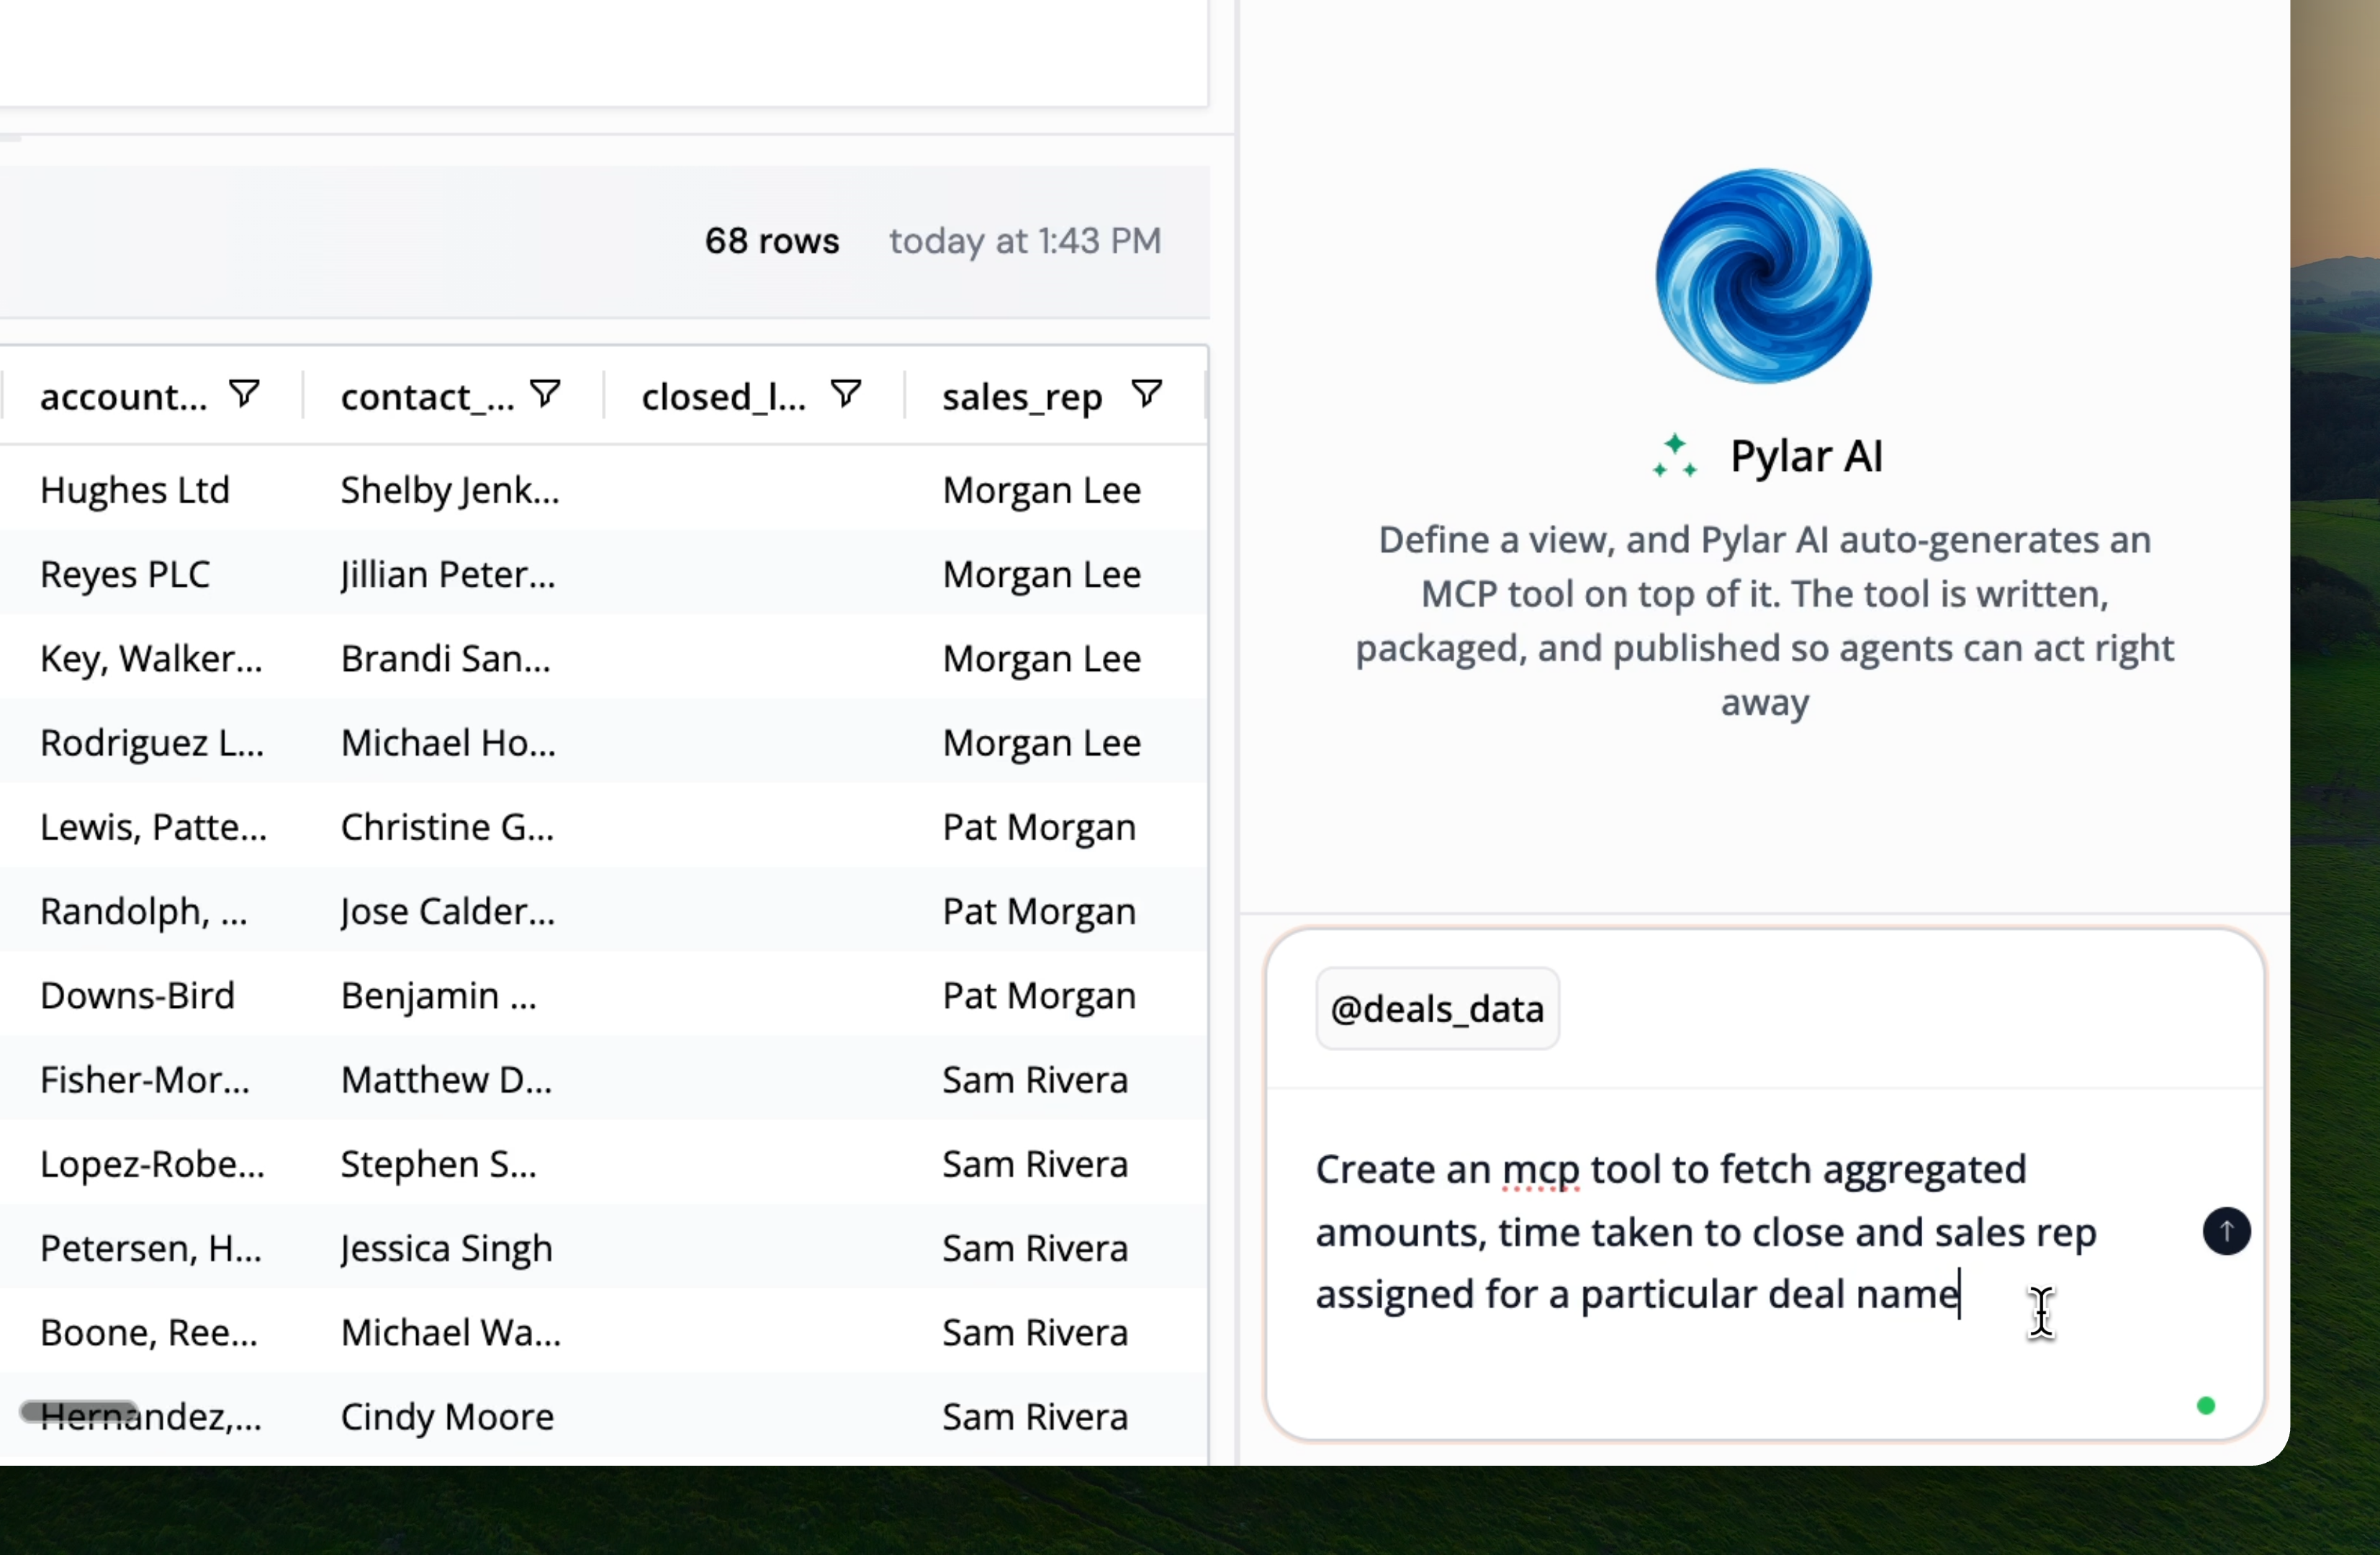Click the 68 rows count label

(772, 241)
